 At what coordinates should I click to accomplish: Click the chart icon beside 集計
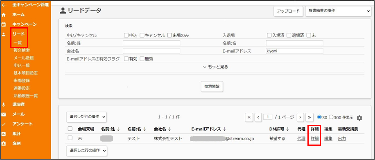point(3,134)
